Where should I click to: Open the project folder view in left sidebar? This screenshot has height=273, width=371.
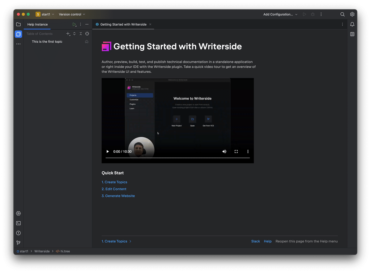[x=18, y=24]
